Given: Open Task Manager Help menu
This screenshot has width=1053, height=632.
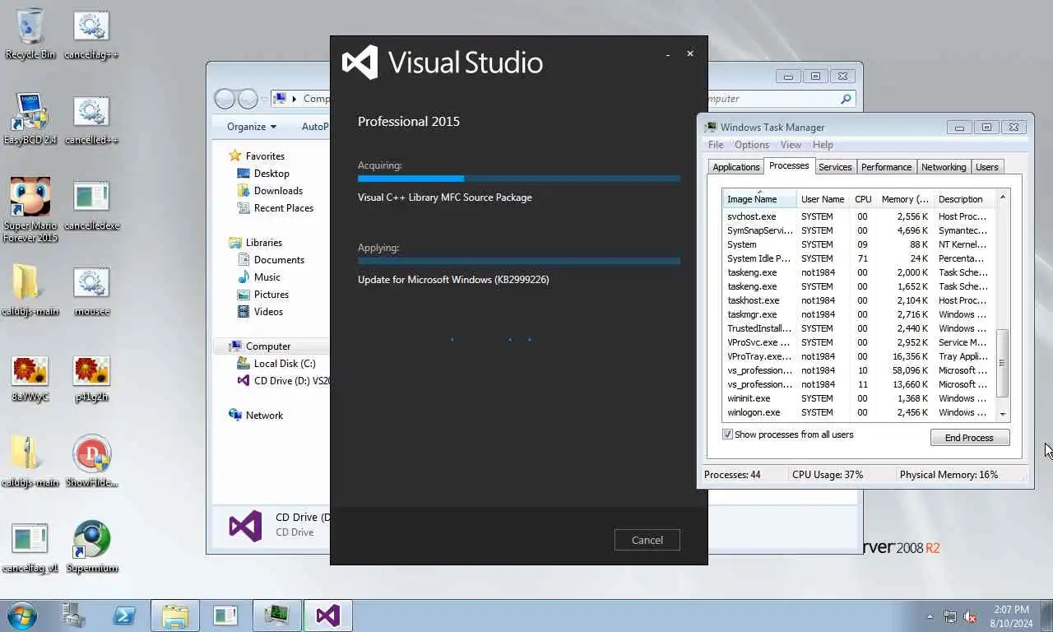Looking at the screenshot, I should click(x=823, y=145).
